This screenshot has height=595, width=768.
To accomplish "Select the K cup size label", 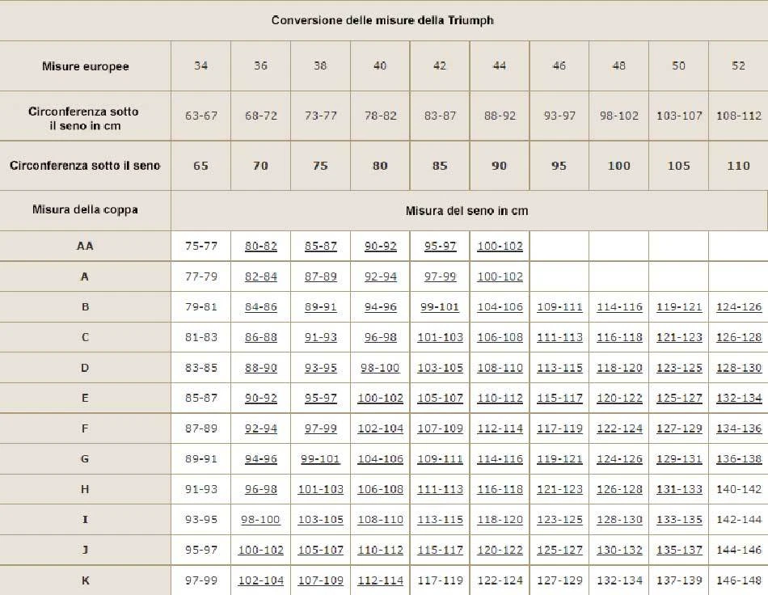I will coord(85,580).
